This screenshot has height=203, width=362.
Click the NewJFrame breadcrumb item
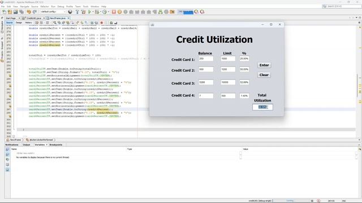(x=14, y=140)
